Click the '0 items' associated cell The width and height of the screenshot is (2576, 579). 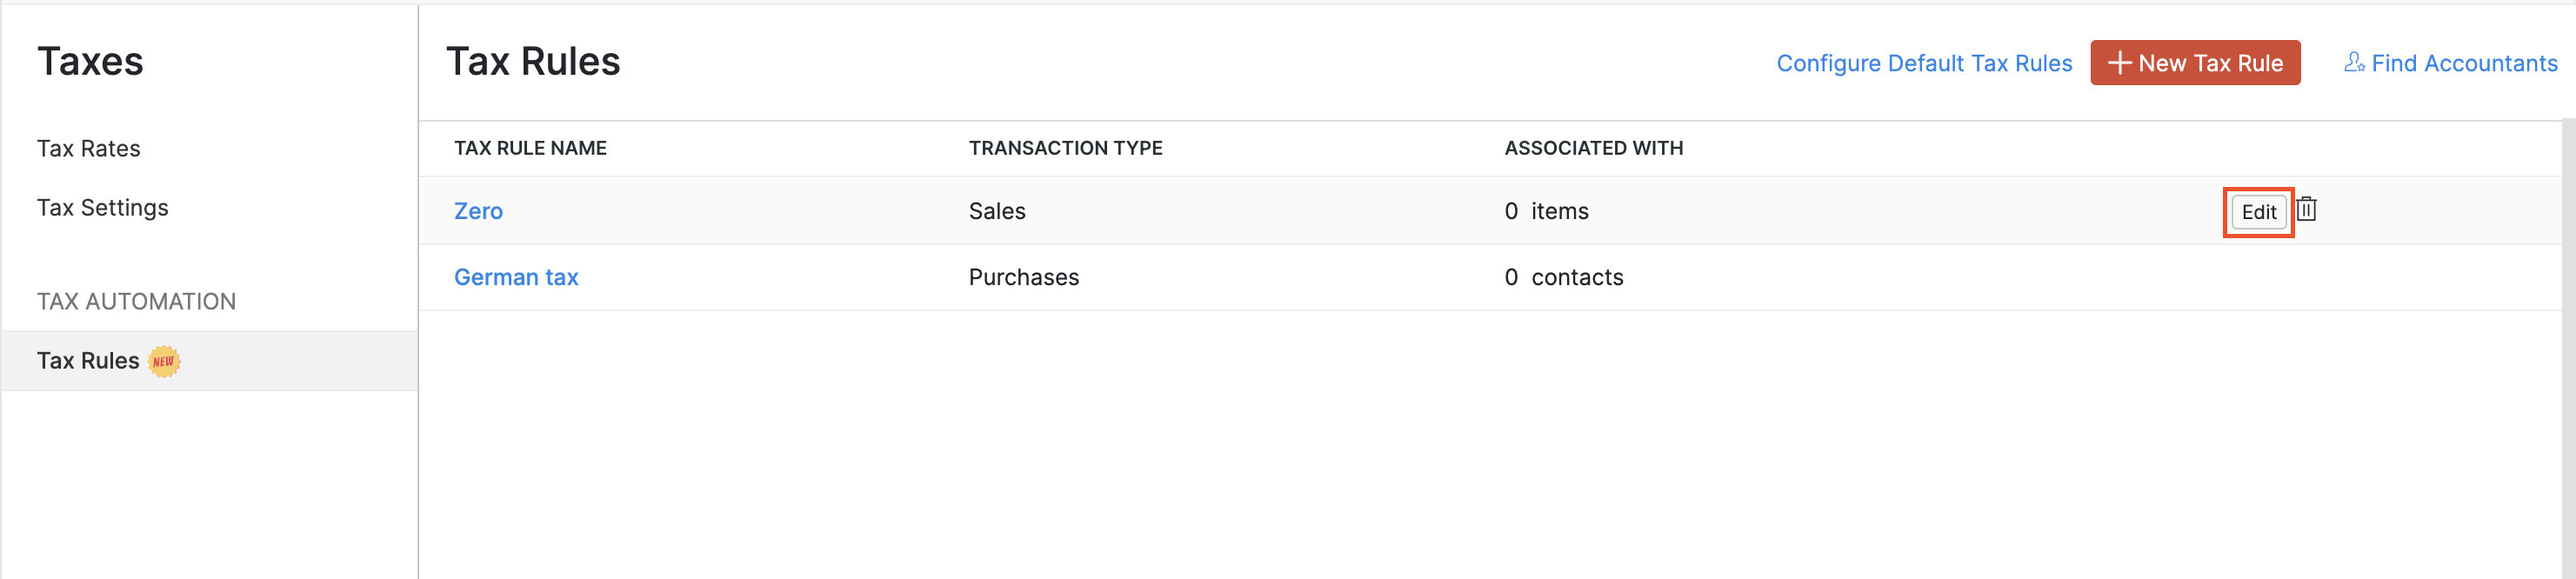1546,211
